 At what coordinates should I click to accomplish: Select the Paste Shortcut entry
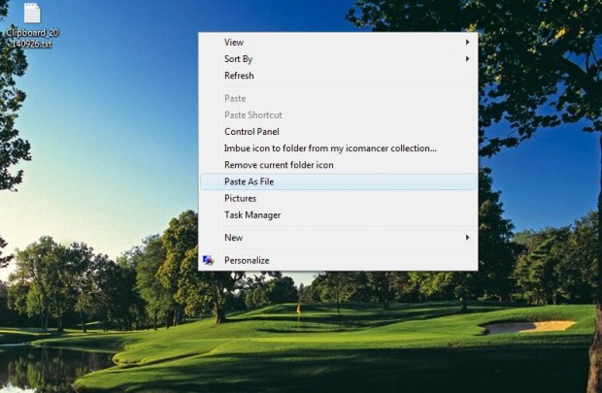338,115
